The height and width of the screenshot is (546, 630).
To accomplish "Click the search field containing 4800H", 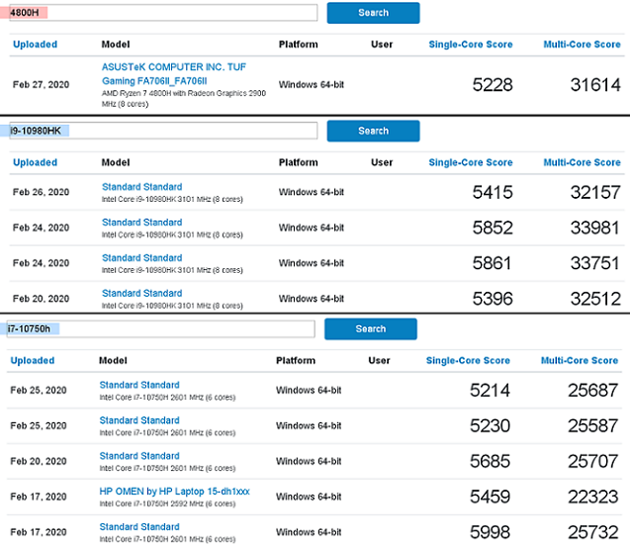I will [162, 13].
